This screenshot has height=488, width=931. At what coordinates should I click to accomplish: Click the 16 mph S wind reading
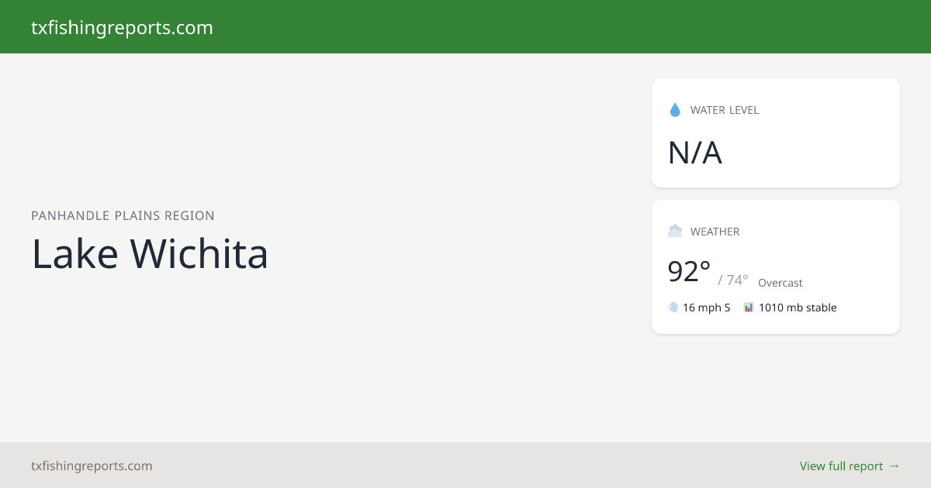click(707, 308)
